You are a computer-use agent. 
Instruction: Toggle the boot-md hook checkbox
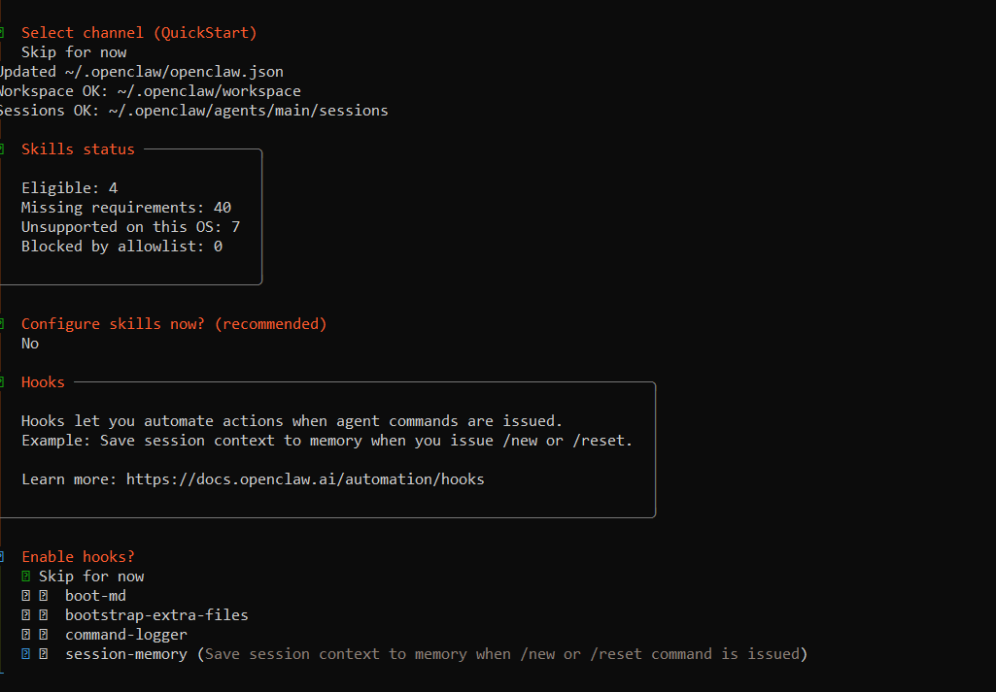click(44, 596)
